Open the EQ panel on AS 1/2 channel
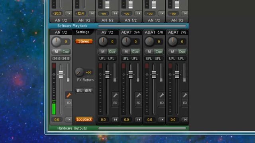The width and height of the screenshot is (255, 143). [x=115, y=103]
